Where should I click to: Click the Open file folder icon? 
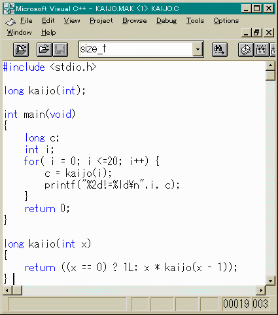point(44,50)
